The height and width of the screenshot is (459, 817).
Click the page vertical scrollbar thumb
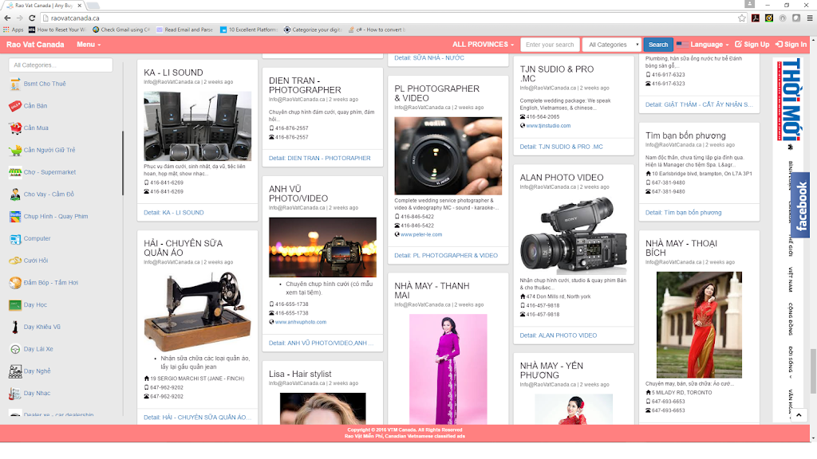(x=813, y=371)
